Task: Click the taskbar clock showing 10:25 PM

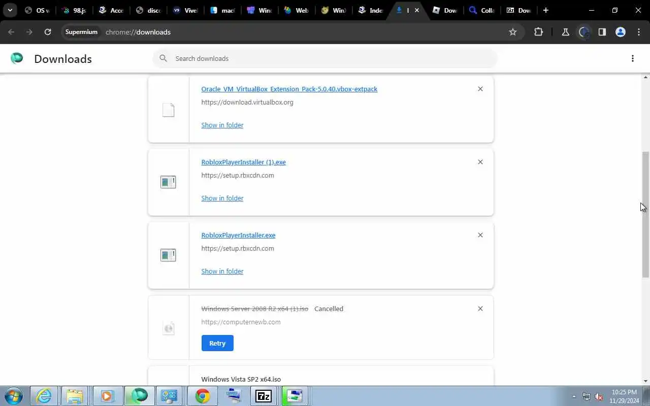Action: [x=624, y=396]
